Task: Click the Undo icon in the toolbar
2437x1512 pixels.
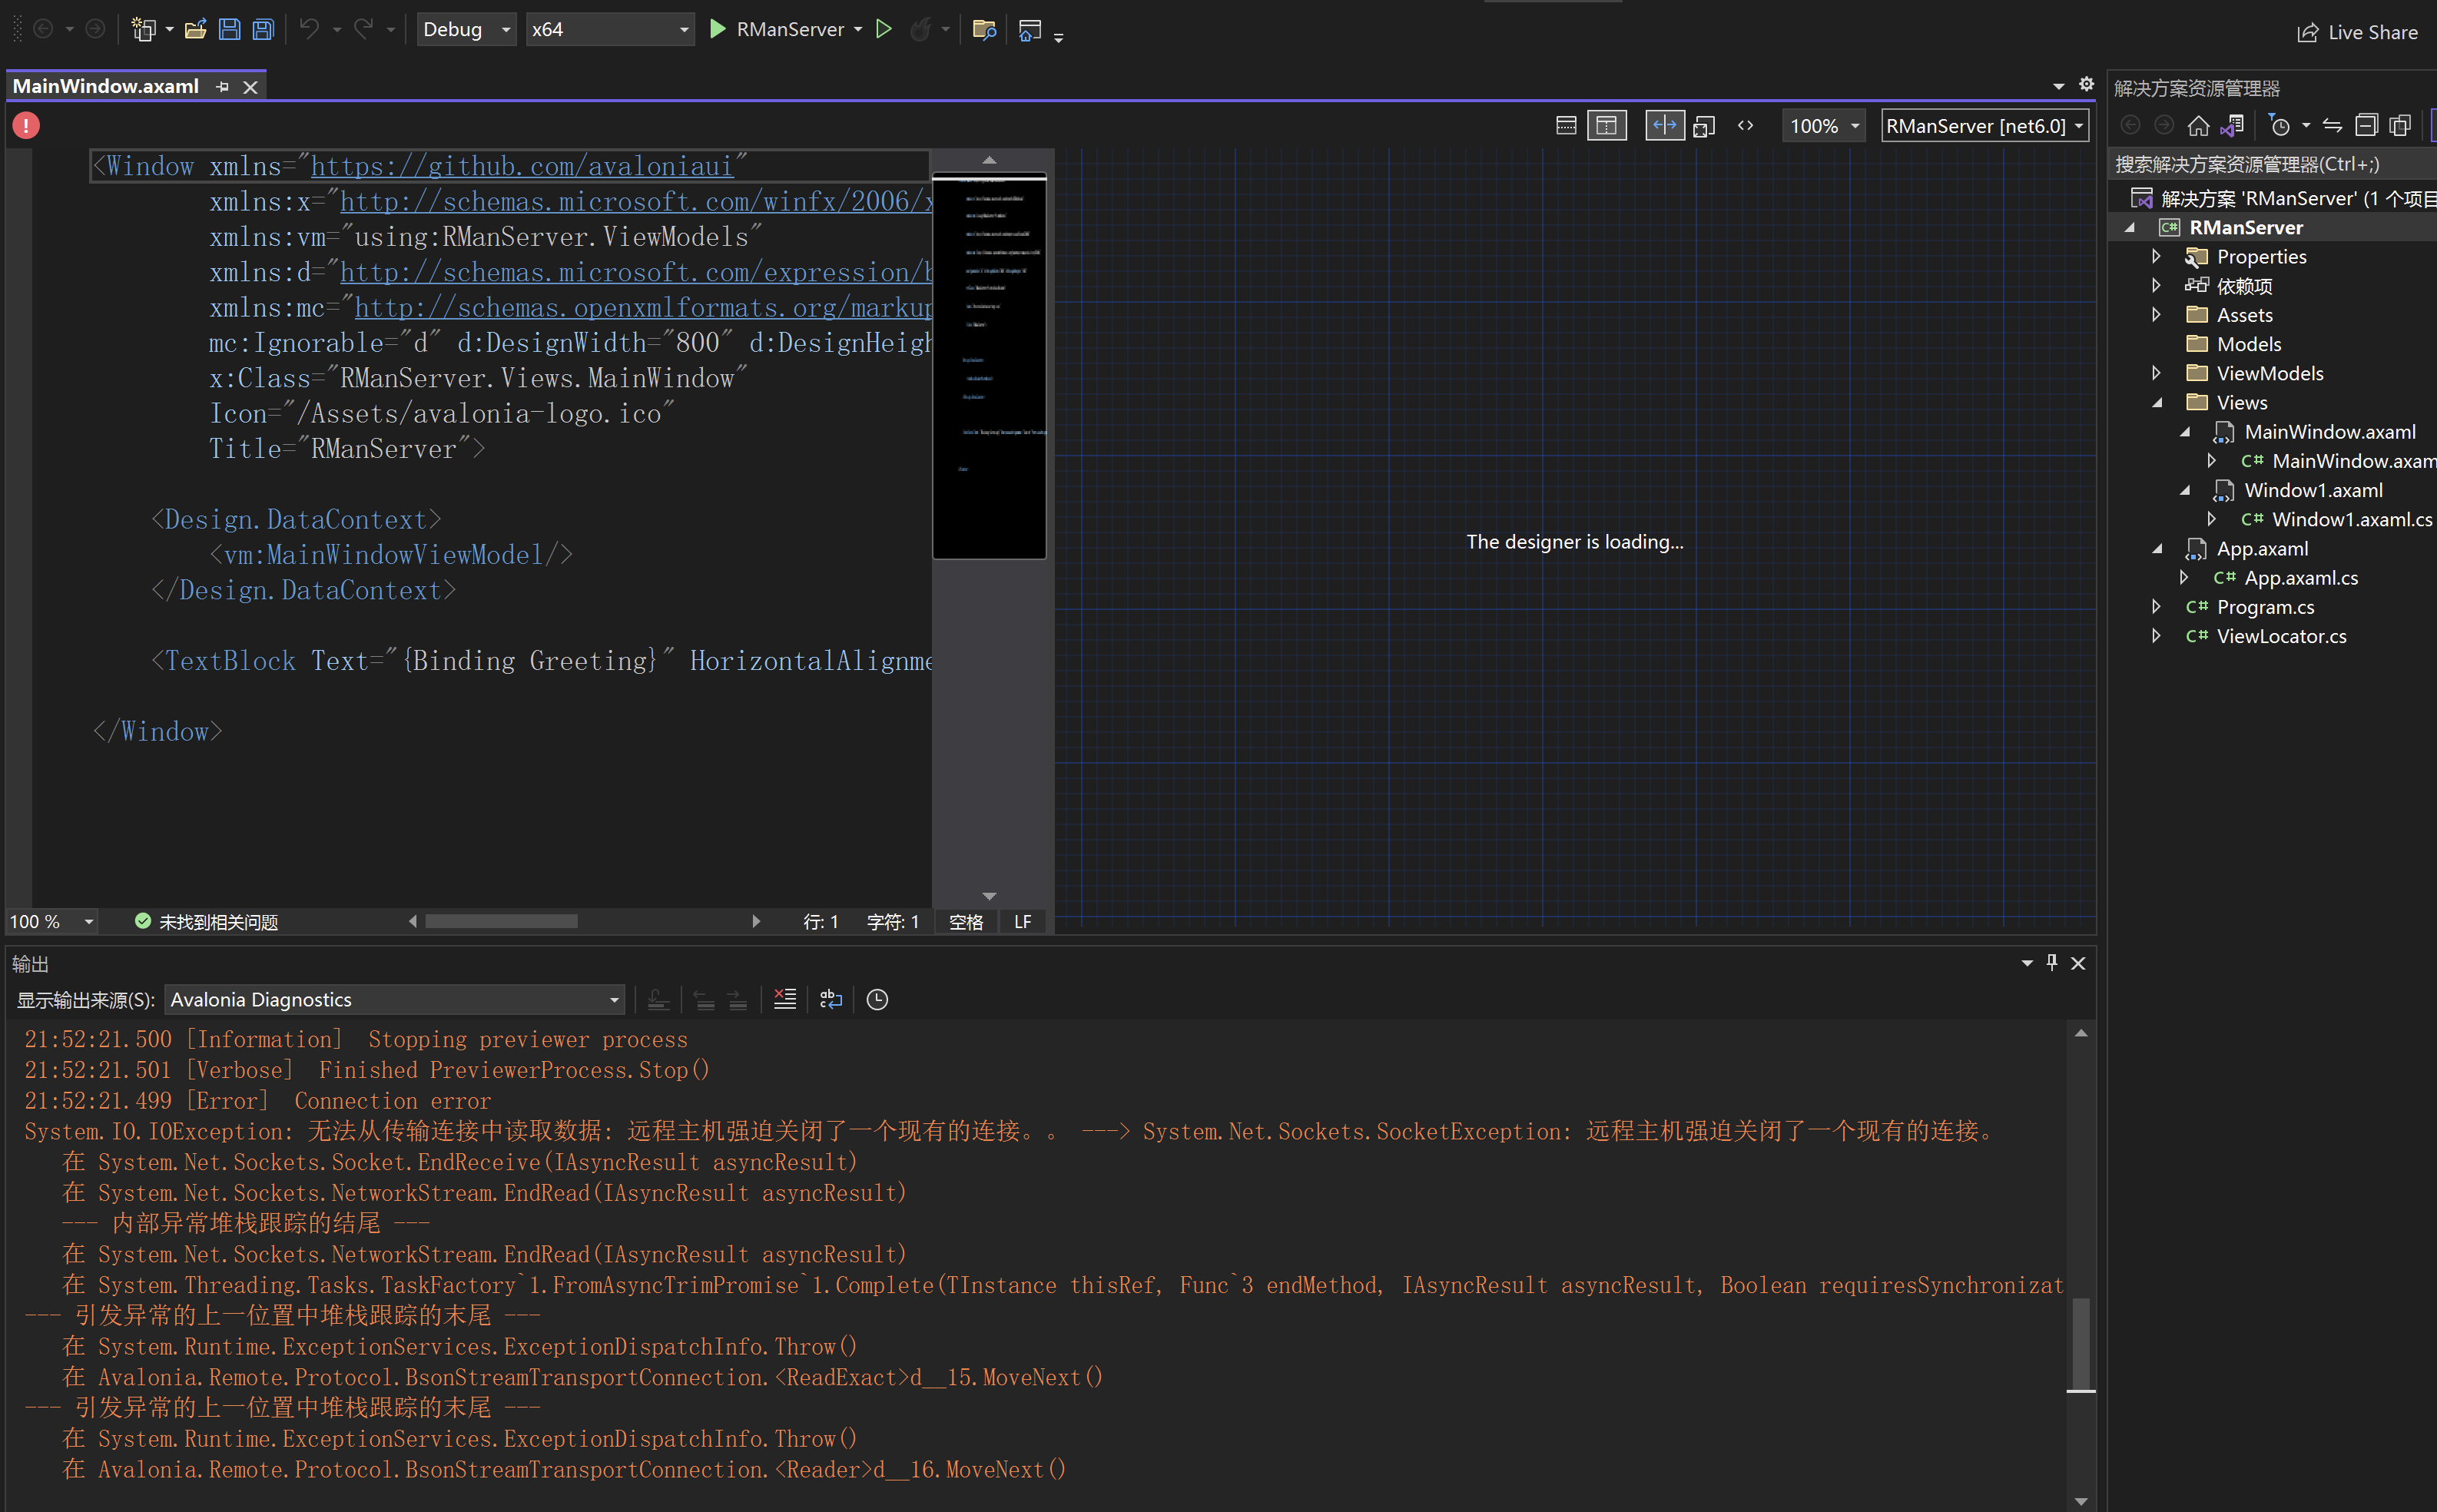Action: click(x=310, y=29)
